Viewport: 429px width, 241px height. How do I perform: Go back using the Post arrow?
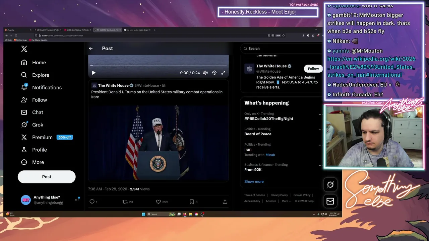90,49
